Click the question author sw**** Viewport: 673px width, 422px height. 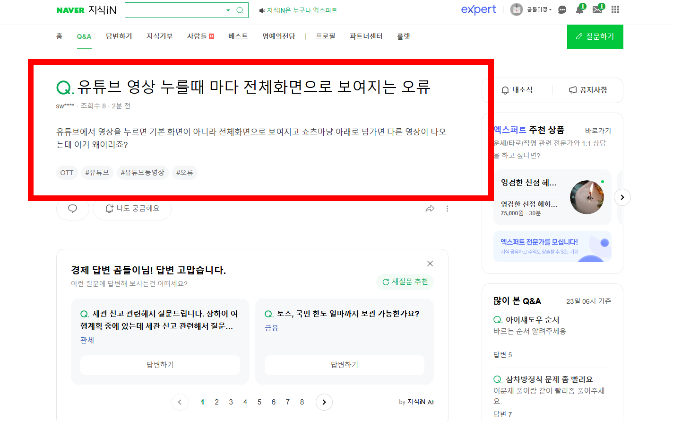pyautogui.click(x=65, y=106)
